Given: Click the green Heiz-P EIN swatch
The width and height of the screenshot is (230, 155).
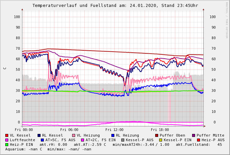Looking at the screenshot, I should (7, 144).
